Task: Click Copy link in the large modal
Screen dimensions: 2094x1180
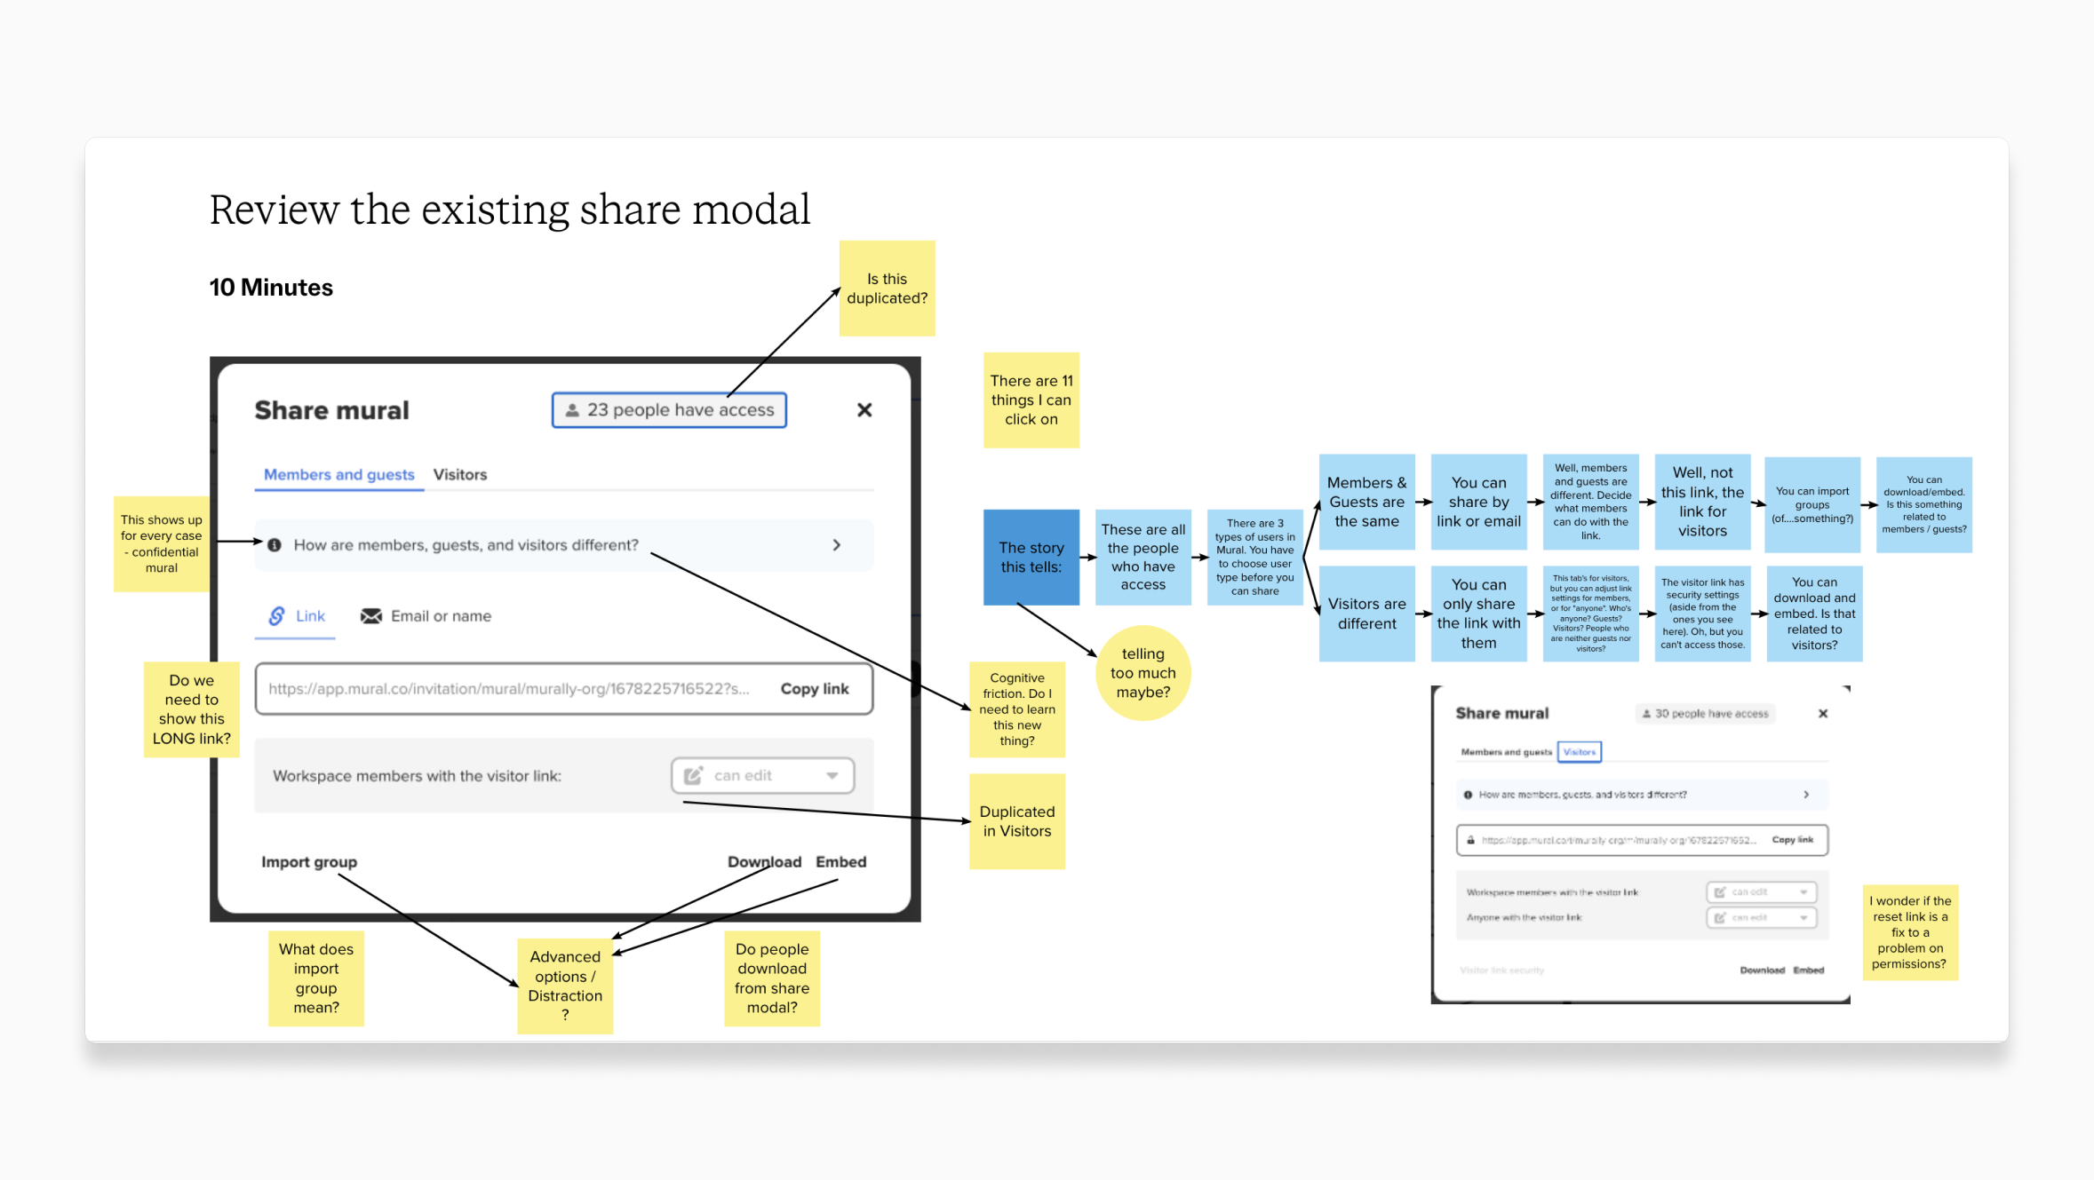Action: pyautogui.click(x=815, y=689)
